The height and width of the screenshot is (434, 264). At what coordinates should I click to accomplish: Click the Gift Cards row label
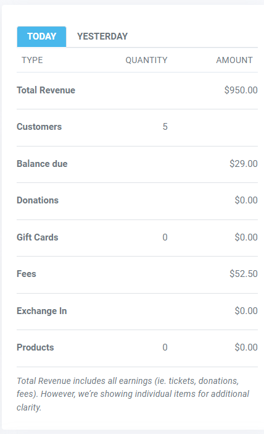38,237
